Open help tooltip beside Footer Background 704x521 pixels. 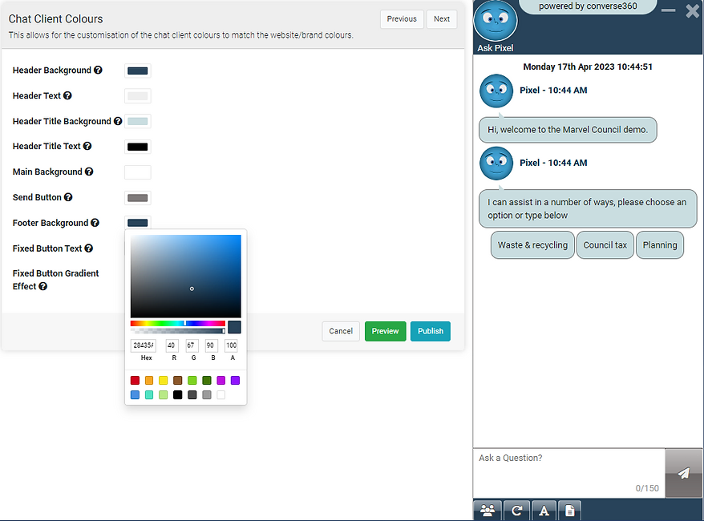click(95, 223)
